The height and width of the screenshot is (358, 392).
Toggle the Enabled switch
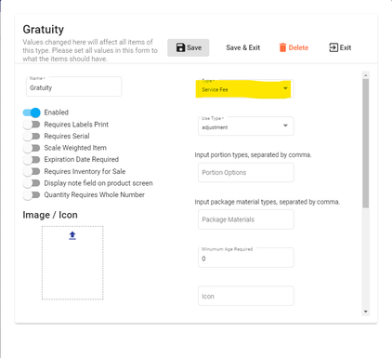[x=32, y=113]
